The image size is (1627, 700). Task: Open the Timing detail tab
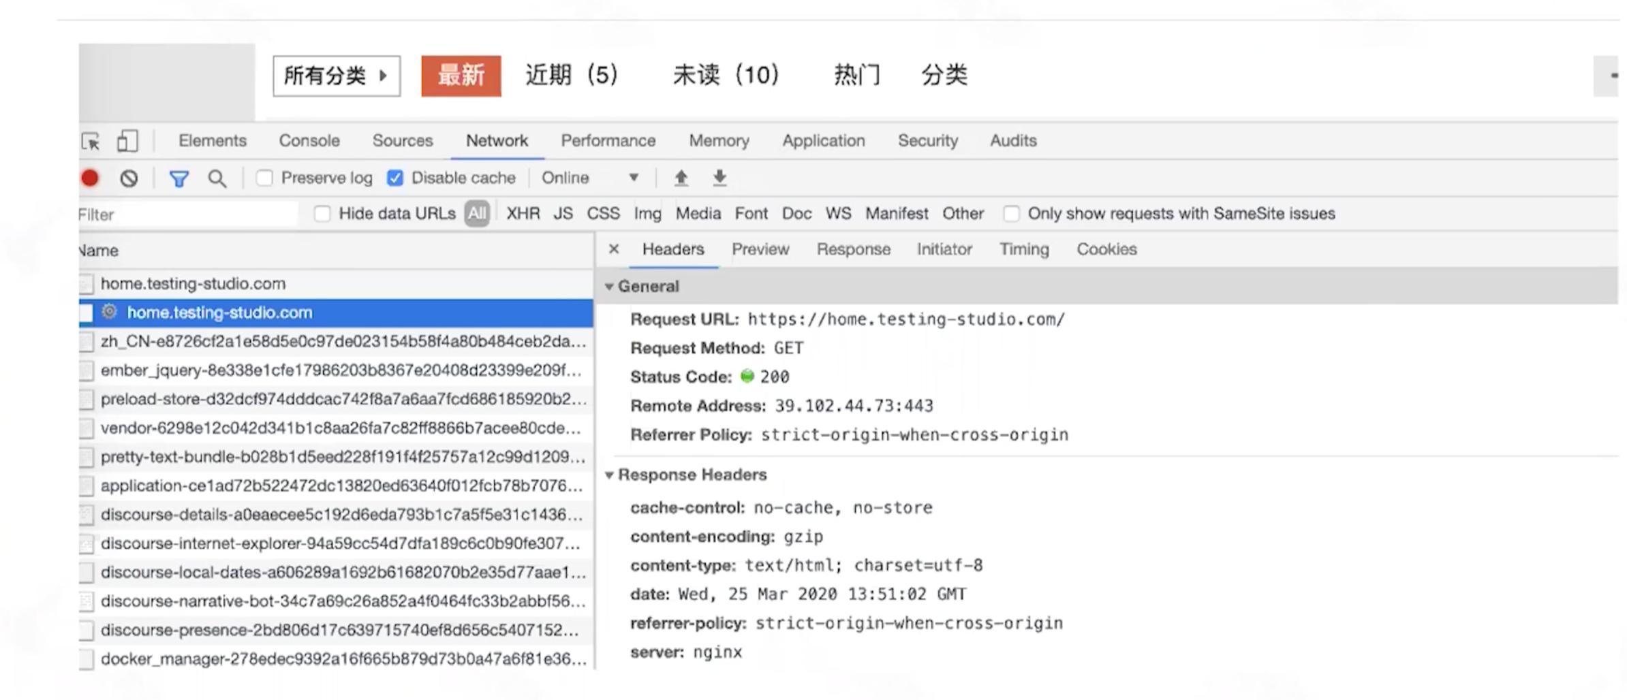click(x=1024, y=249)
